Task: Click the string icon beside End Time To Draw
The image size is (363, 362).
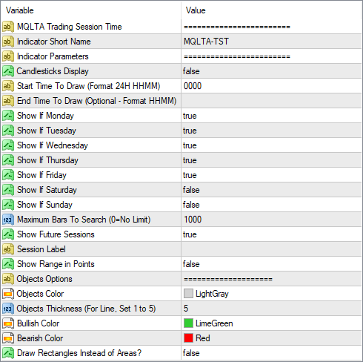Action: 8,101
